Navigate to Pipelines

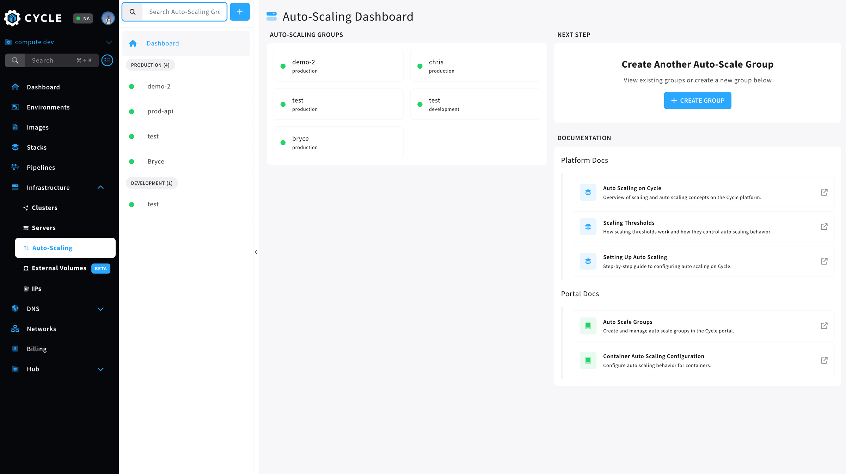[x=41, y=167]
